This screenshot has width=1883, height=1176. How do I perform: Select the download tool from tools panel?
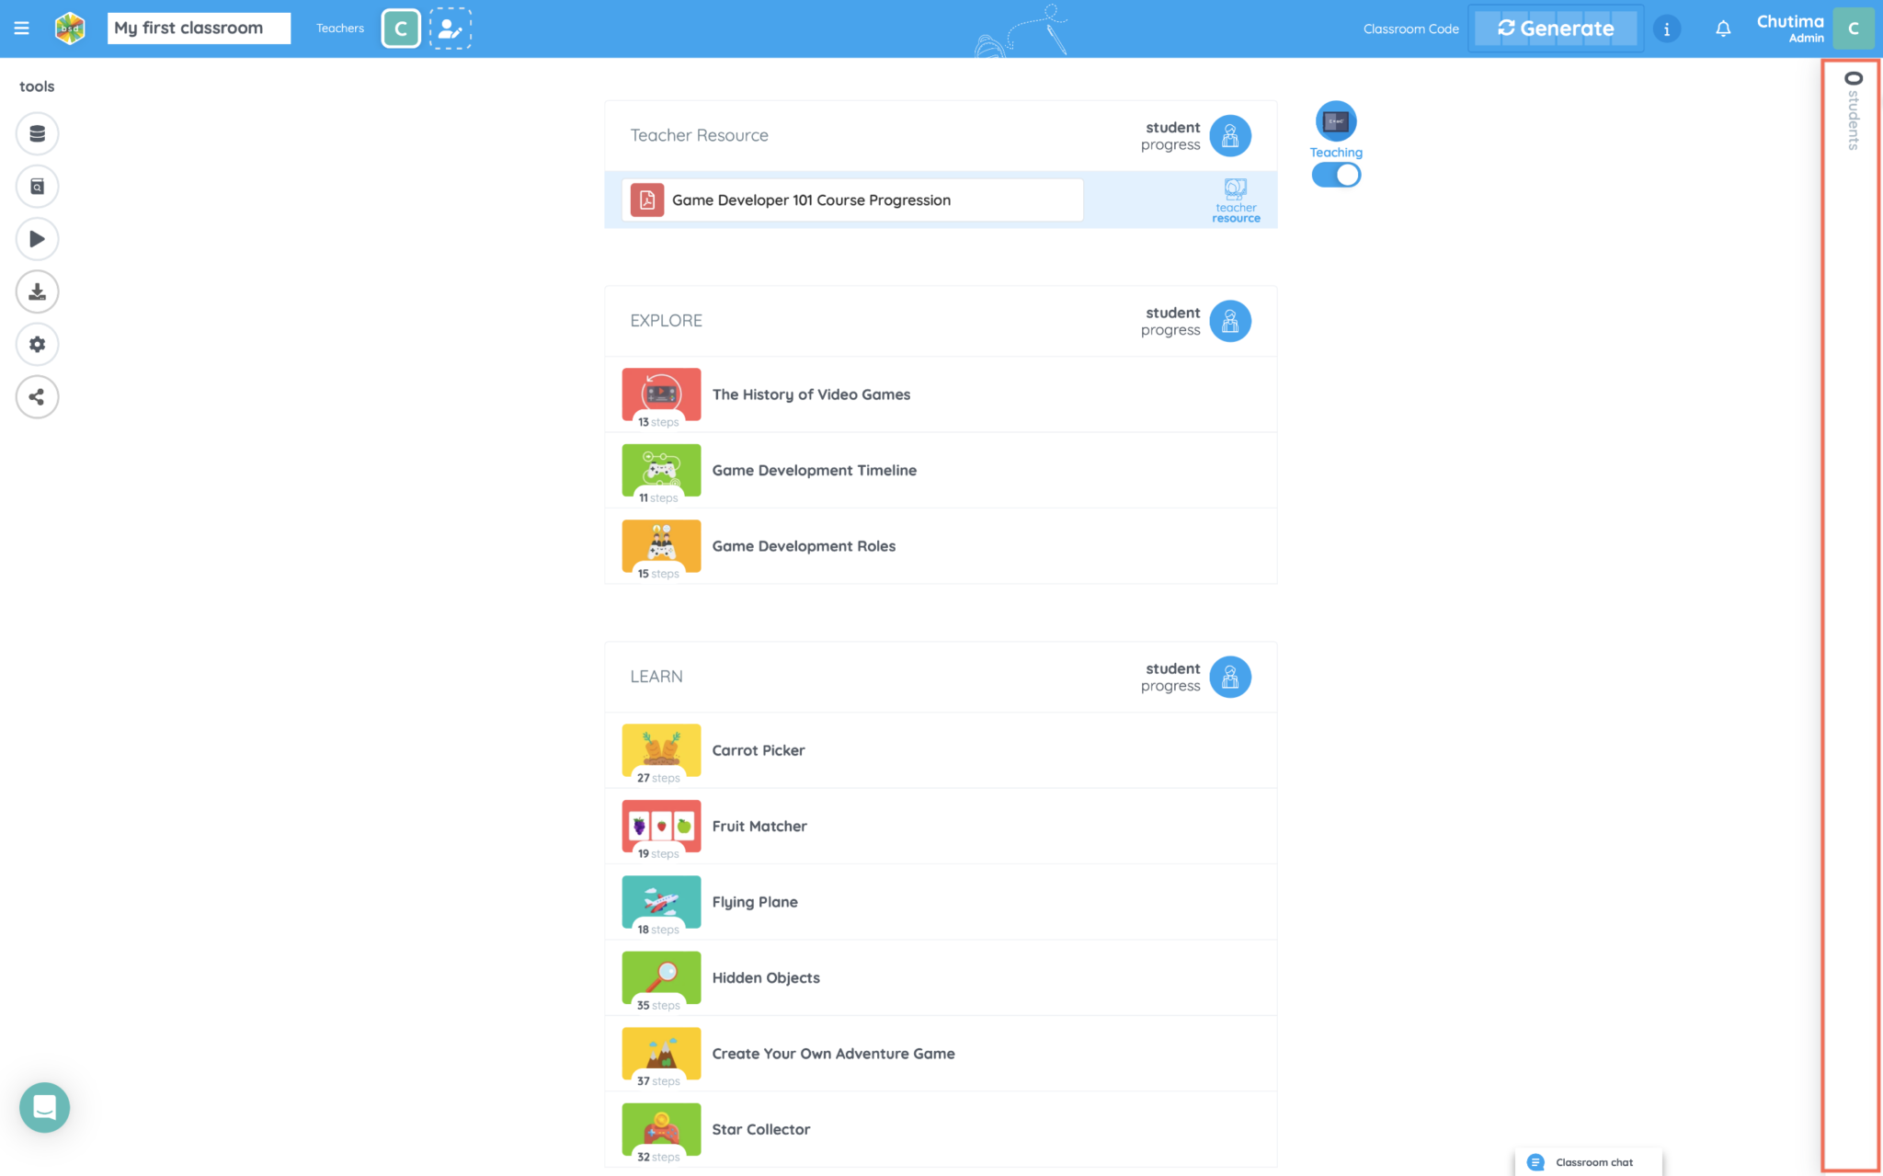click(37, 291)
